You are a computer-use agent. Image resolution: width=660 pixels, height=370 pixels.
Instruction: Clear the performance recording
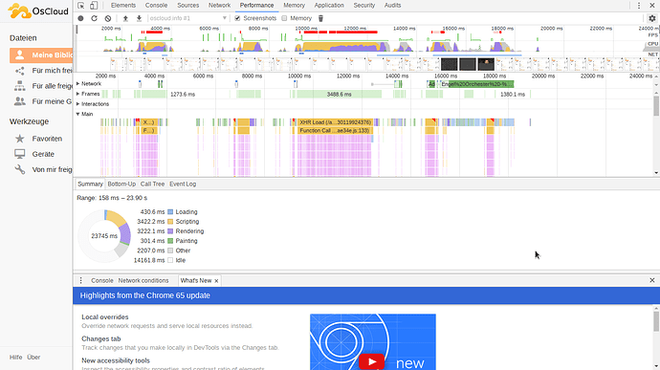[108, 18]
